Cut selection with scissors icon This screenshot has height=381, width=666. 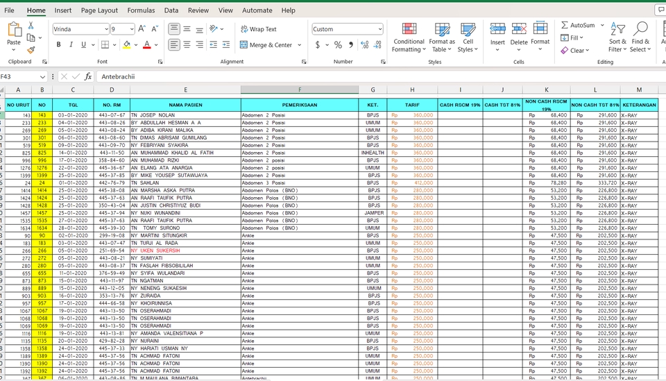tap(31, 26)
